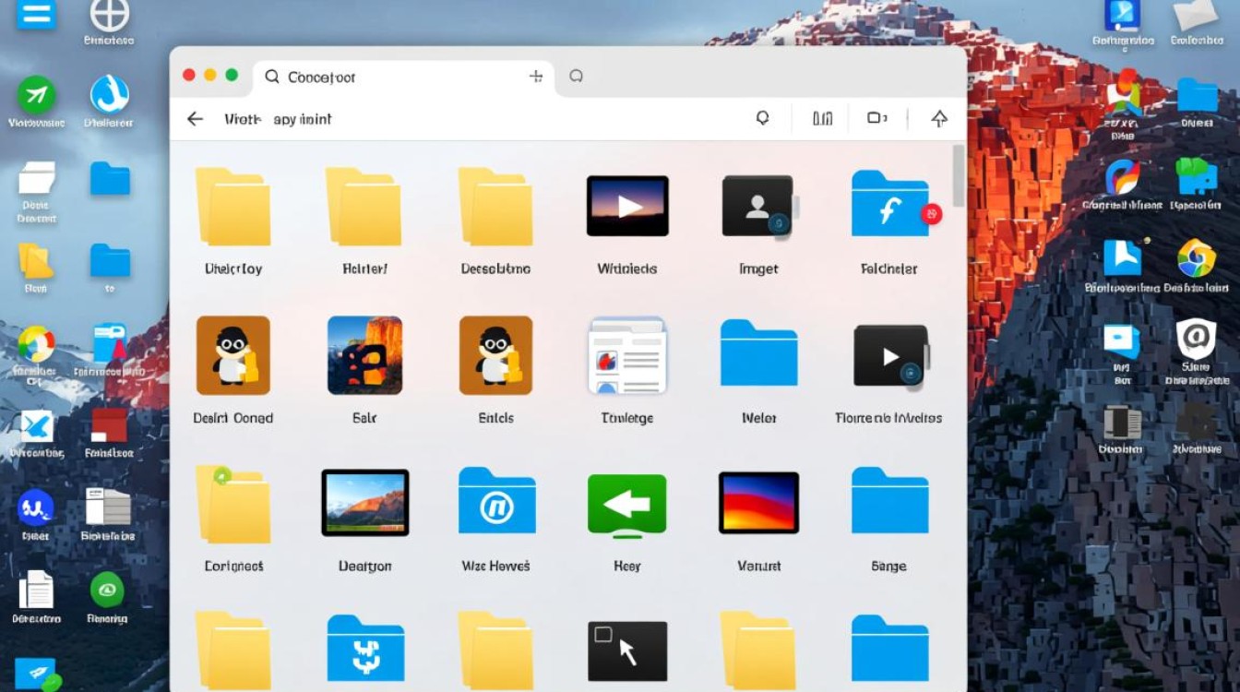1240x692 pixels.
Task: Open the Deatton monitor display icon
Action: point(365,502)
